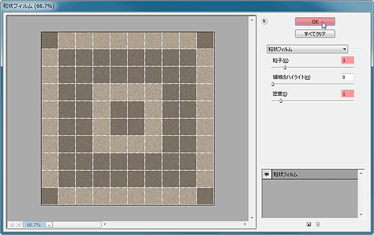Screen dimensions: 374x235
Task: Click preview vertical scrollbar down arrow
Action: click(252, 218)
